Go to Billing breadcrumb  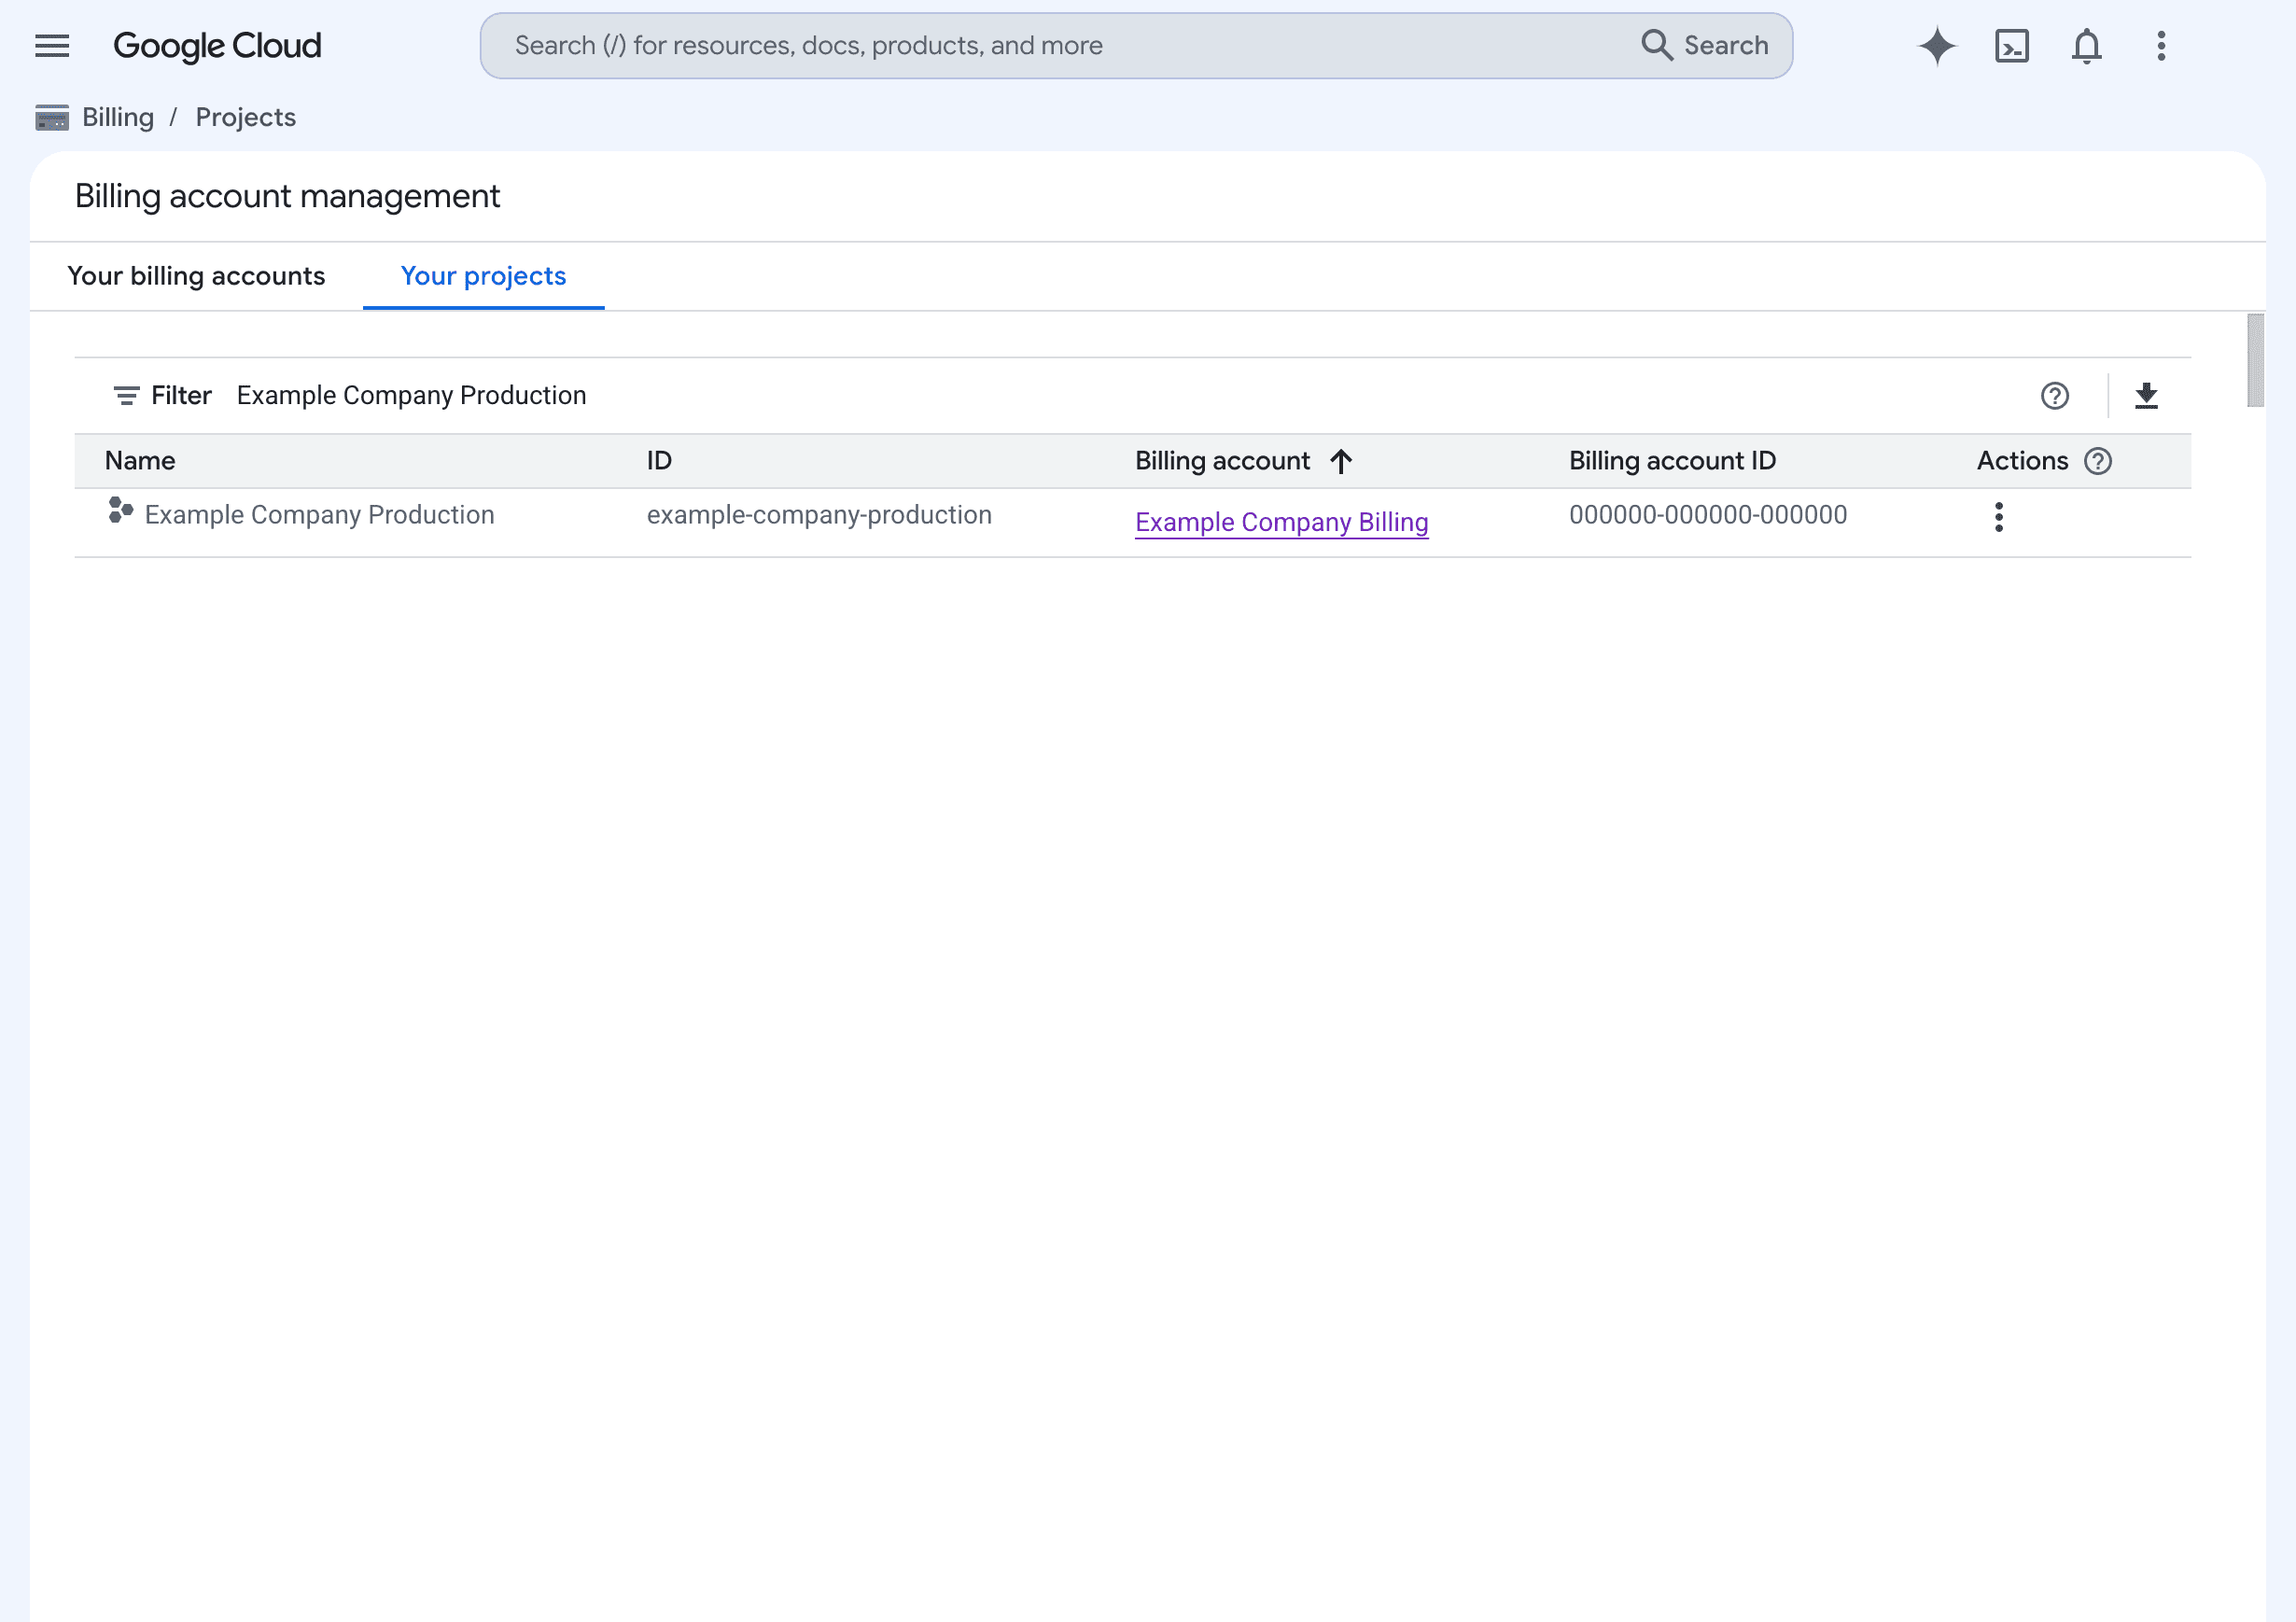coord(118,117)
